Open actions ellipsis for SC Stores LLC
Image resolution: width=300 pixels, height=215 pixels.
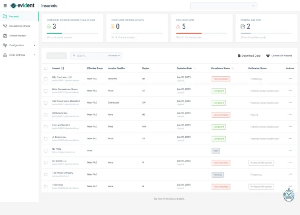pos(291,162)
